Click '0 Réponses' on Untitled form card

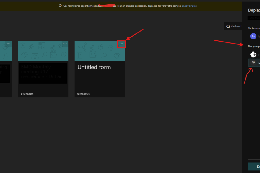[84, 94]
